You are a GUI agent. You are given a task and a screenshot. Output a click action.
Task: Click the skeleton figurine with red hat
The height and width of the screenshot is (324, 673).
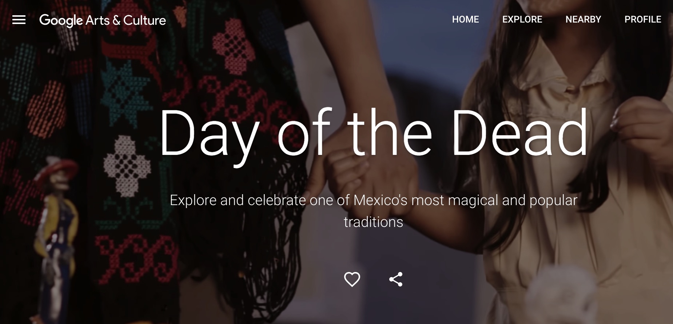(x=56, y=233)
